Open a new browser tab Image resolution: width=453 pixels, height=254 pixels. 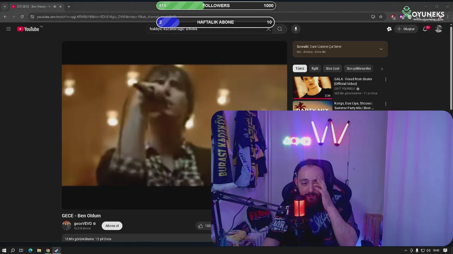pos(69,6)
